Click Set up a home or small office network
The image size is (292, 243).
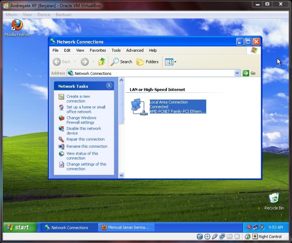tap(86, 109)
